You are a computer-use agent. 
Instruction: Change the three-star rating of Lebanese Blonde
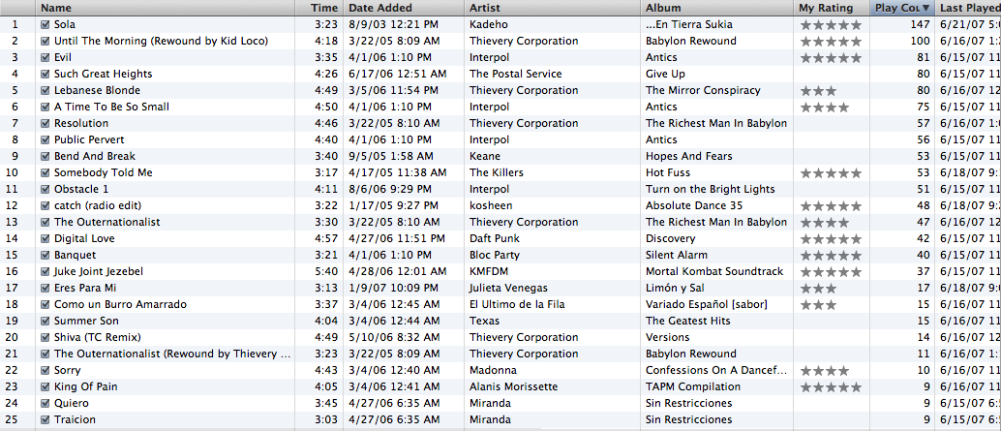point(818,91)
